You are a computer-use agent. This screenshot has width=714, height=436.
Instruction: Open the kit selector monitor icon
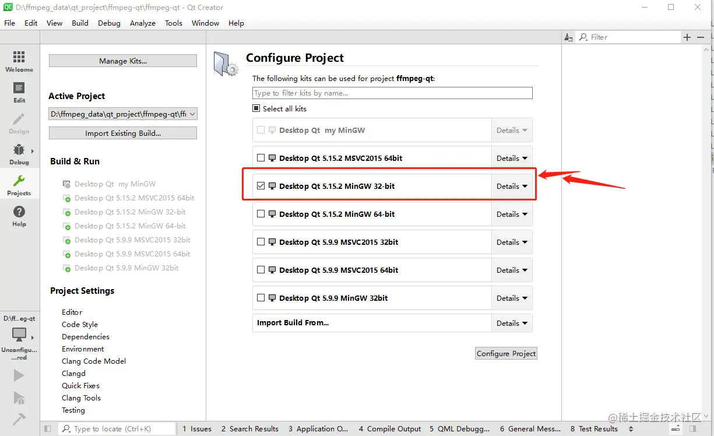pos(19,335)
